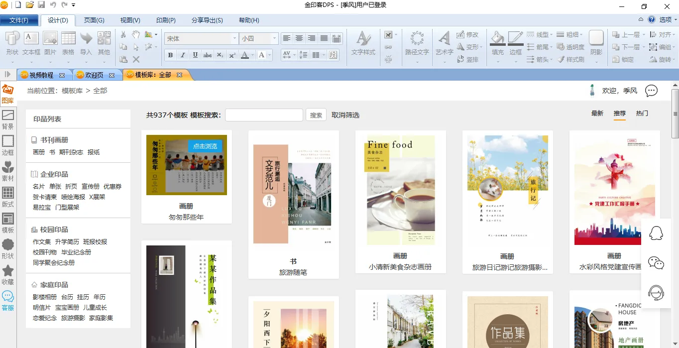Click the 模板搜索 search input field
The width and height of the screenshot is (679, 348).
(x=264, y=115)
